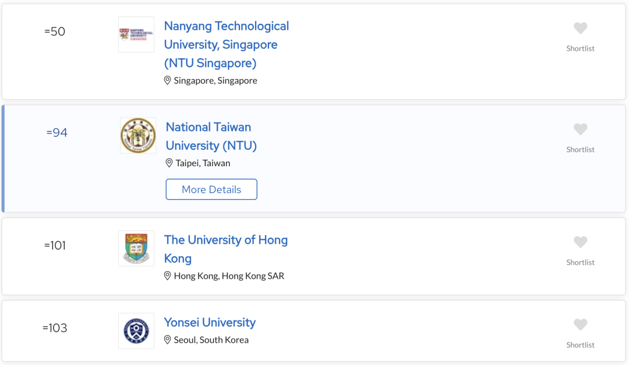Open University of Hong Kong shield logo
The width and height of the screenshot is (629, 365).
(x=136, y=248)
